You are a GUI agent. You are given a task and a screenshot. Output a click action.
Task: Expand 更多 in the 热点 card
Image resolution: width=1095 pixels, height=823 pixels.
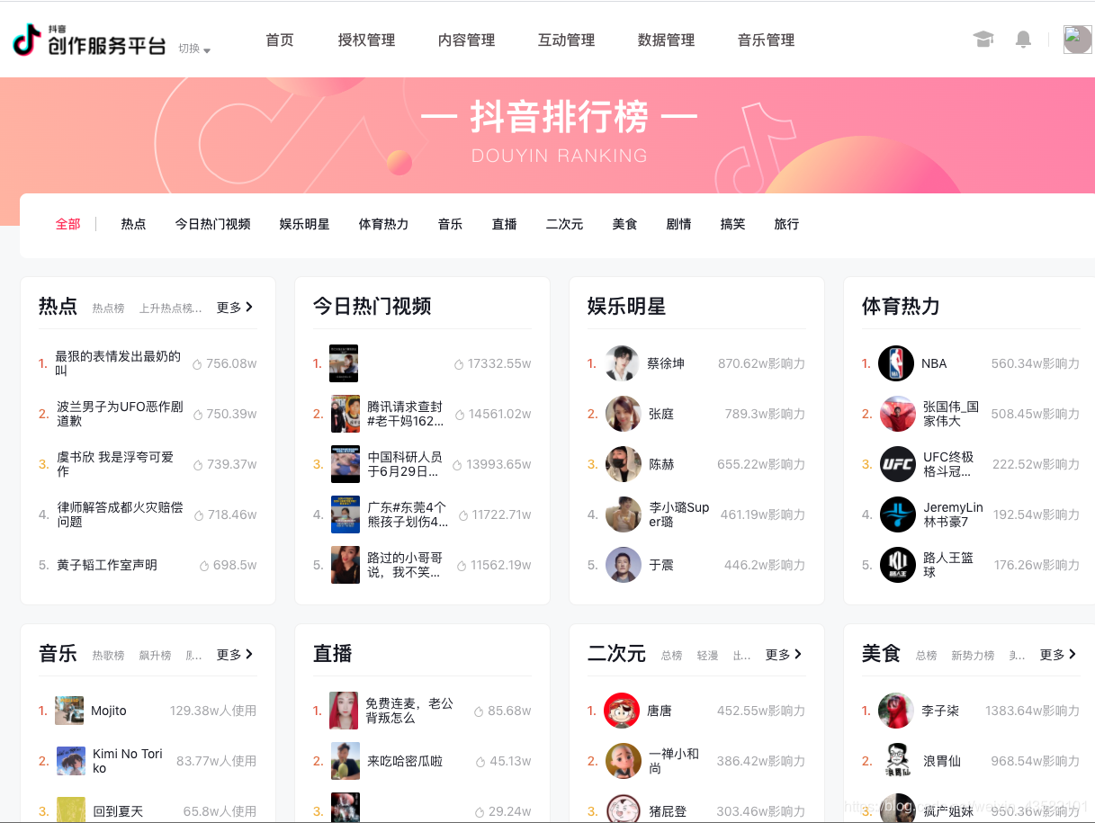click(x=235, y=308)
